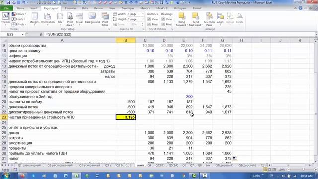
Task: Open the theme Colors dropdown
Action: click(19, 14)
